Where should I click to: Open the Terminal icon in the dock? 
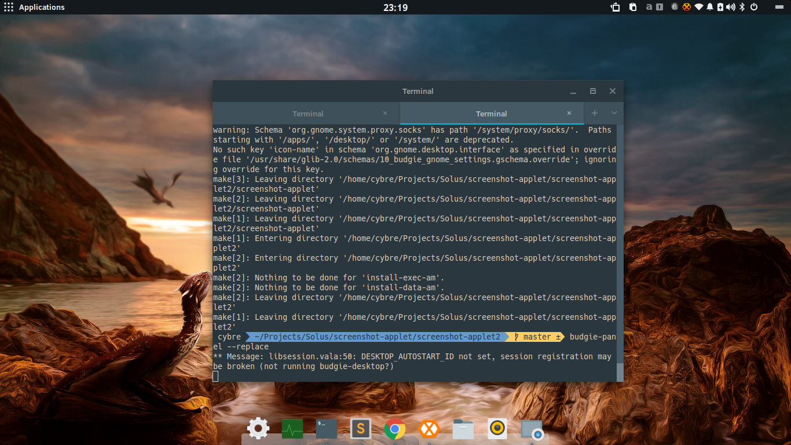(x=327, y=429)
